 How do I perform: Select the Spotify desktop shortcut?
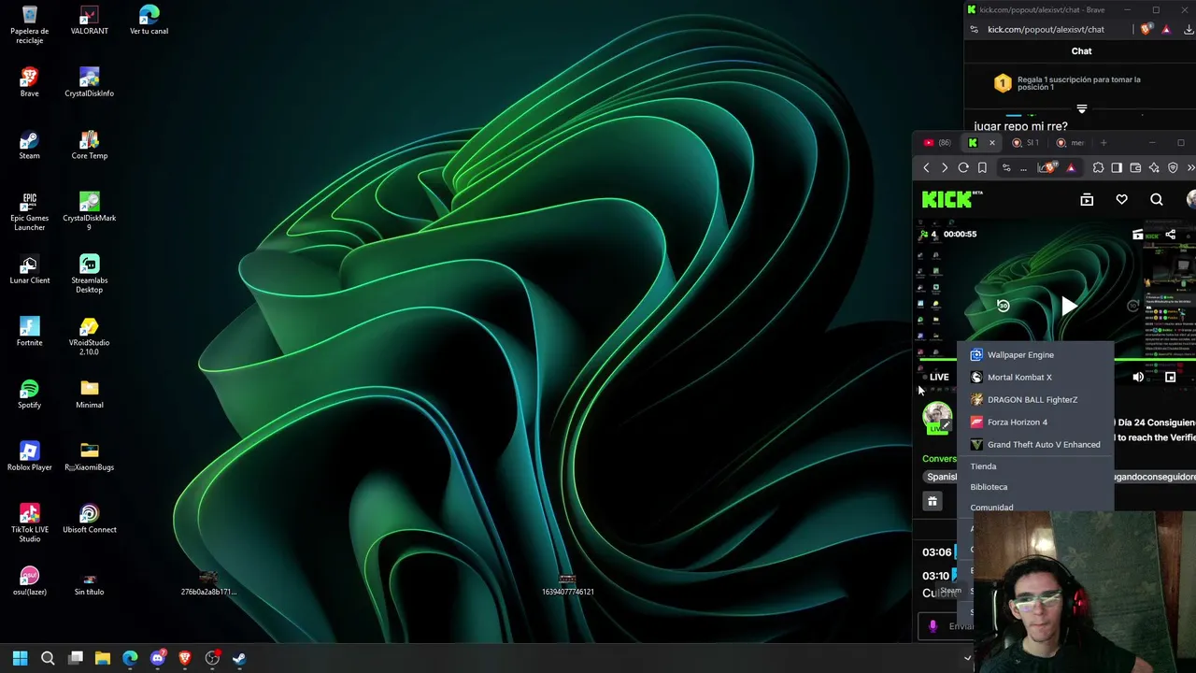[29, 394]
